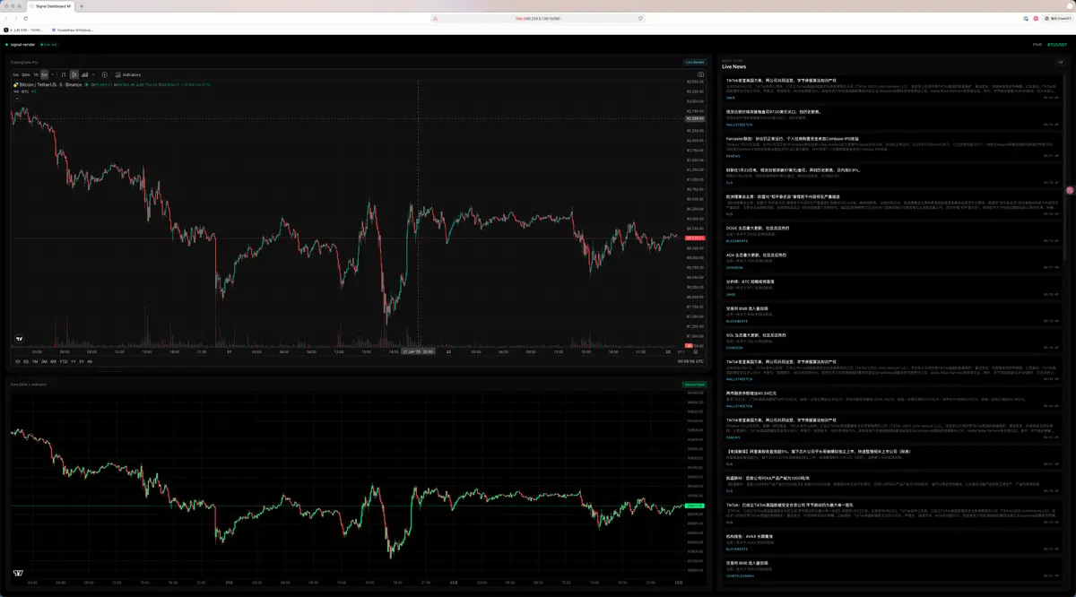Switch chart interval to 30m
This screenshot has width=1076, height=597.
click(26, 74)
